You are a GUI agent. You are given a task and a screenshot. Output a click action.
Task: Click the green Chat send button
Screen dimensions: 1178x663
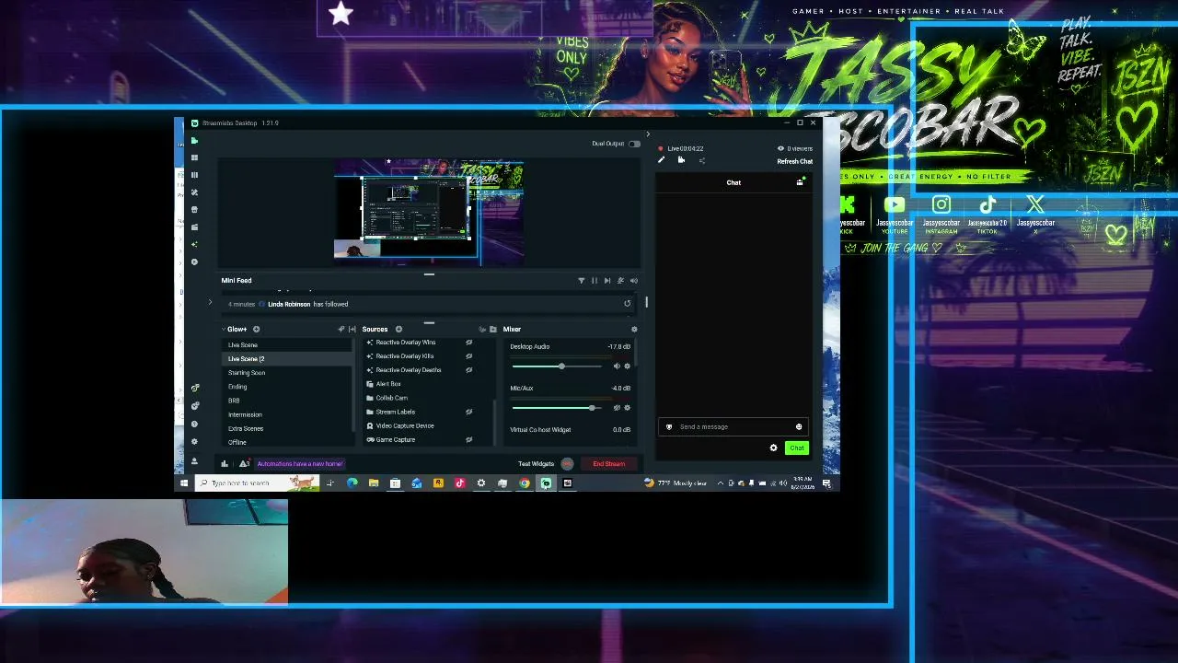tap(796, 448)
